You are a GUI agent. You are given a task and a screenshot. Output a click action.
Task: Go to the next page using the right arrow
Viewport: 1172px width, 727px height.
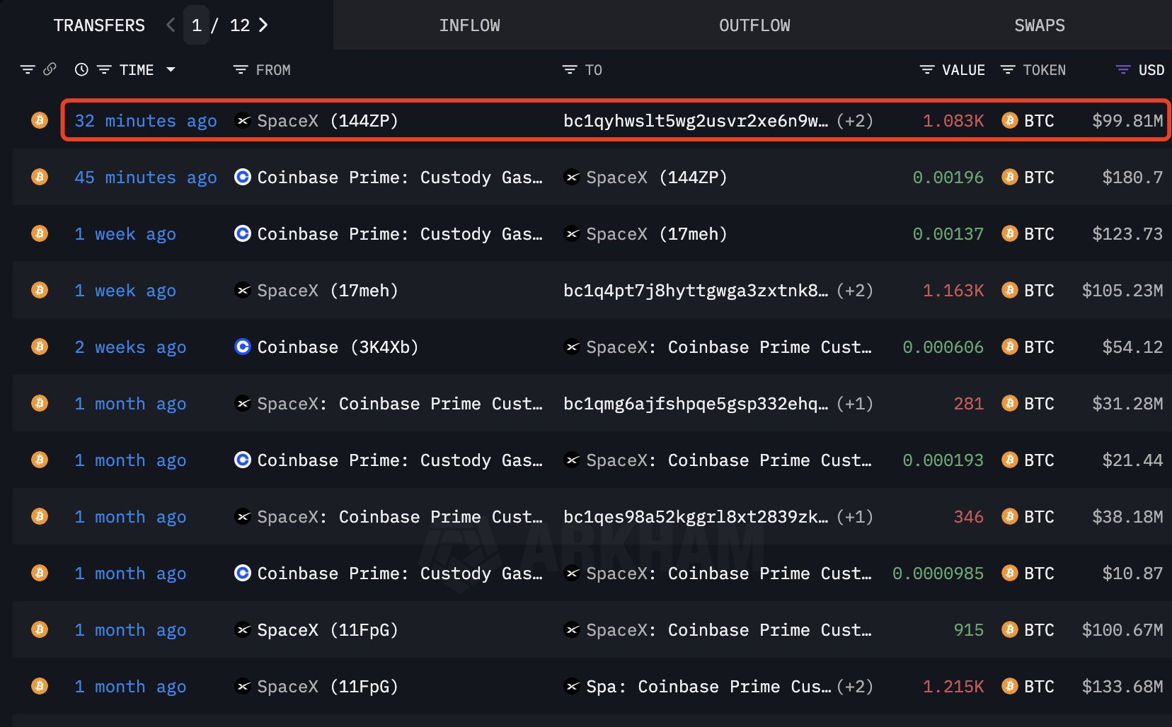[x=263, y=25]
